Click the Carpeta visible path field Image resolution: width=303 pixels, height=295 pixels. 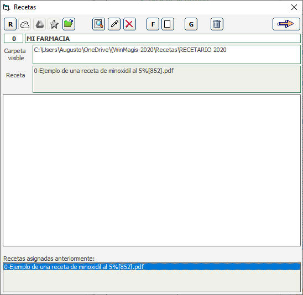[166, 55]
